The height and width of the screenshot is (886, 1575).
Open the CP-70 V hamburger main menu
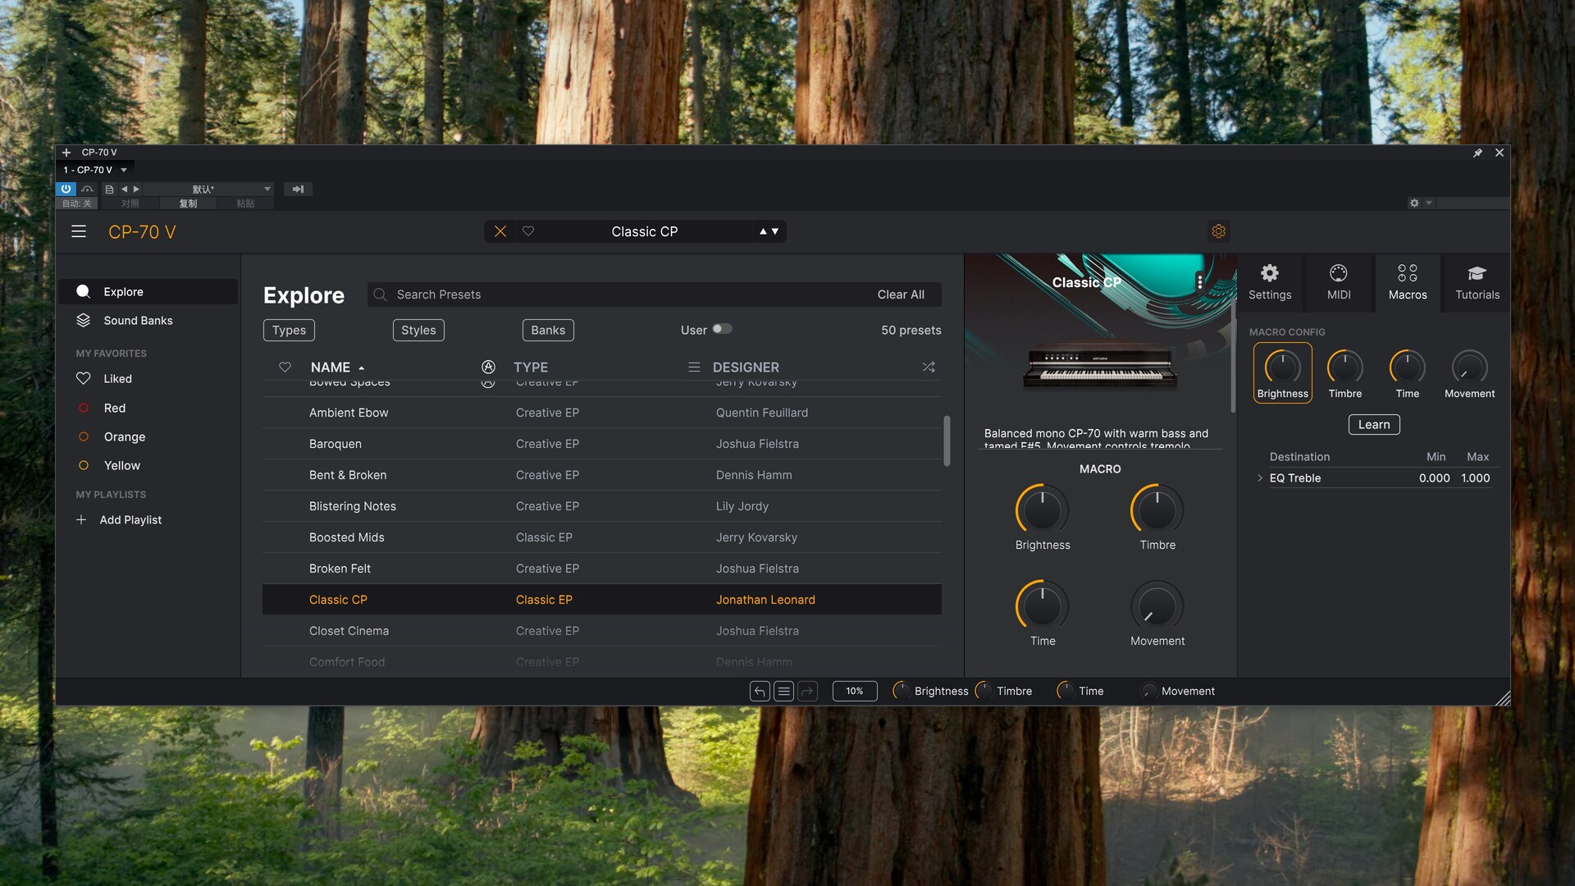(x=79, y=232)
